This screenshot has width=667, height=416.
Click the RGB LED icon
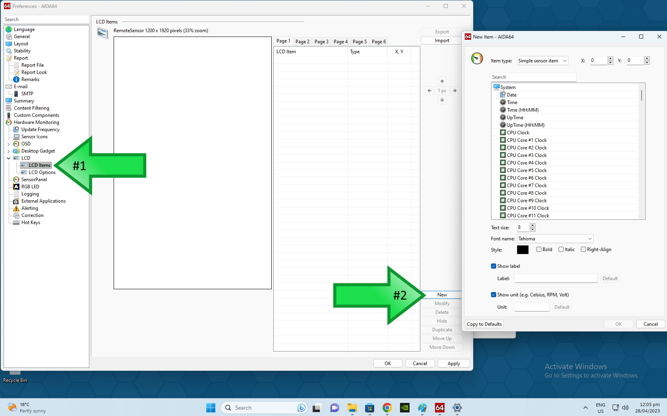click(16, 187)
